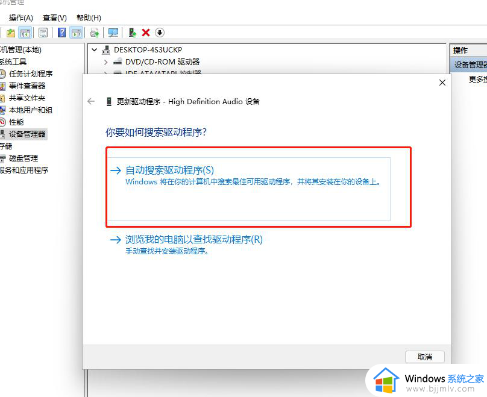Choose 浏览我的电脑以查找驱动程序(R) option
The height and width of the screenshot is (397, 487).
(x=186, y=245)
